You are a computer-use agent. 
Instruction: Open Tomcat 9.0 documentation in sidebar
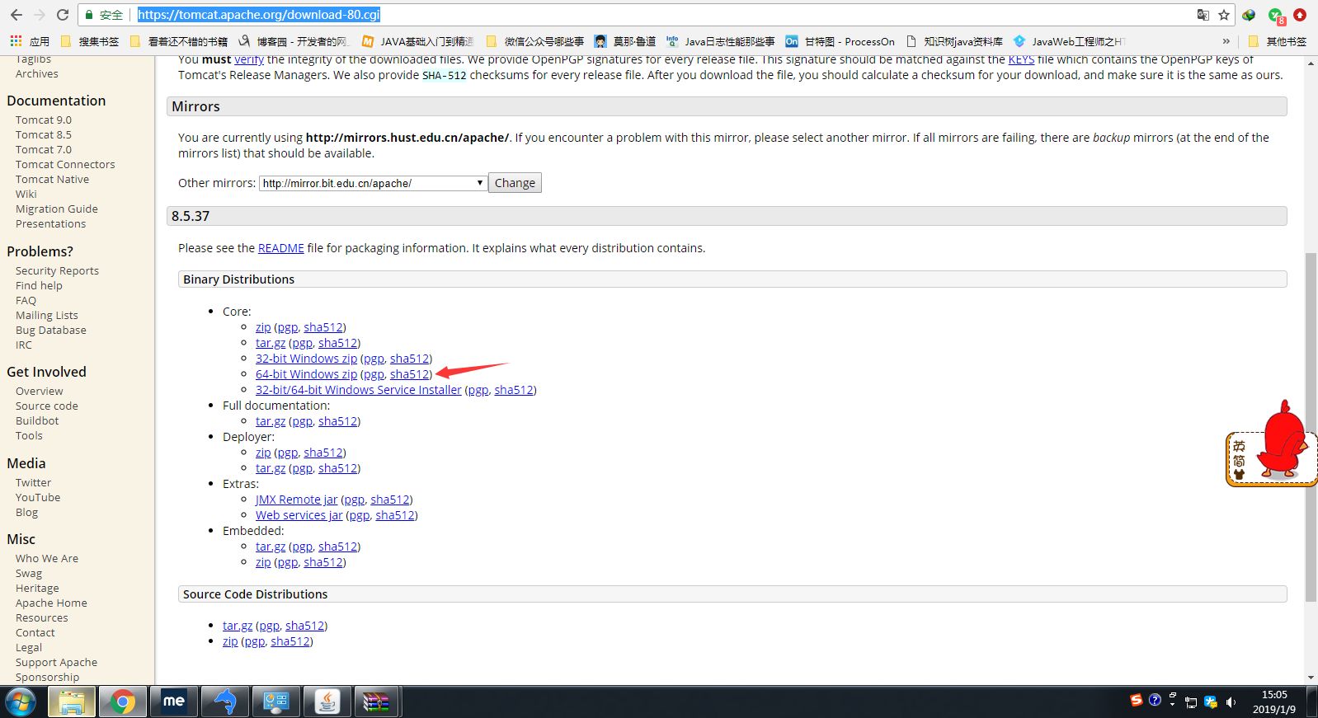[x=44, y=120]
